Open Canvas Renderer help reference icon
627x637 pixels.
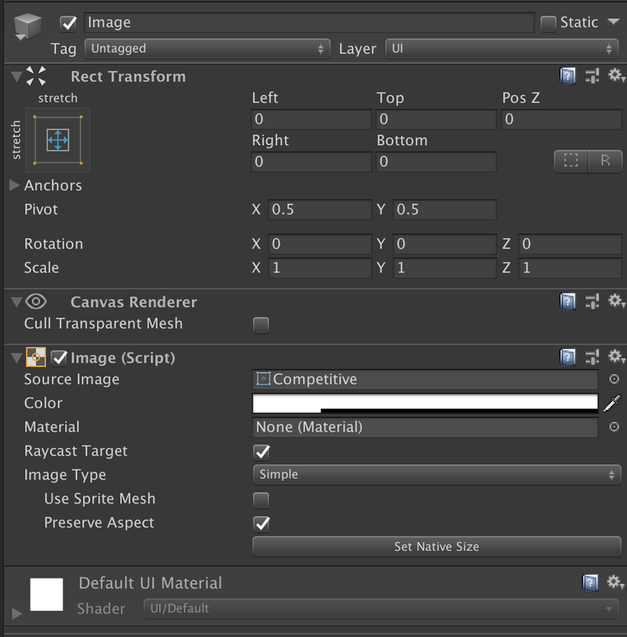[568, 301]
